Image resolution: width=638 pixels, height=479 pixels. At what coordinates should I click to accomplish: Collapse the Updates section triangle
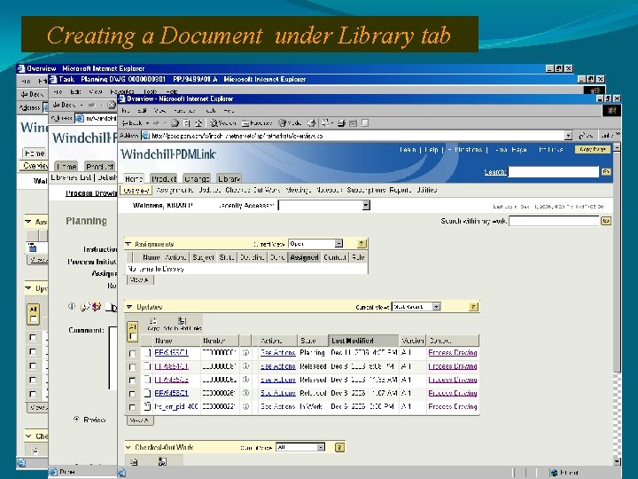point(129,307)
